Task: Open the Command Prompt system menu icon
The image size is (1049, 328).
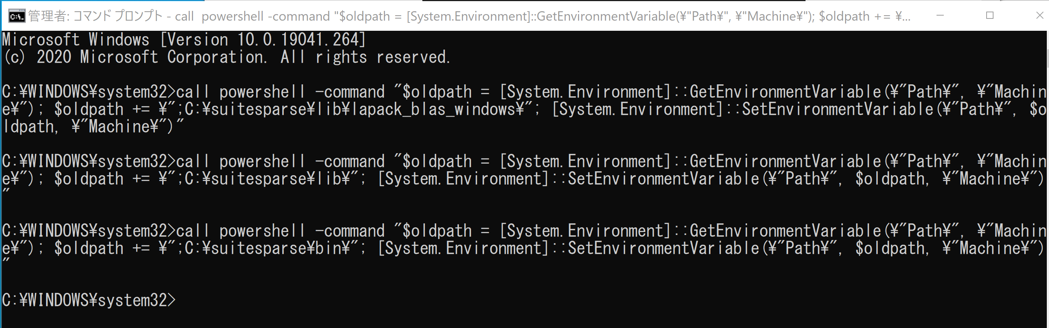Action: coord(17,16)
